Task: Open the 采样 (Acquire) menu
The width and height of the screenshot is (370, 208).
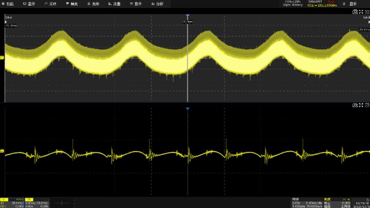Action: tap(51, 3)
